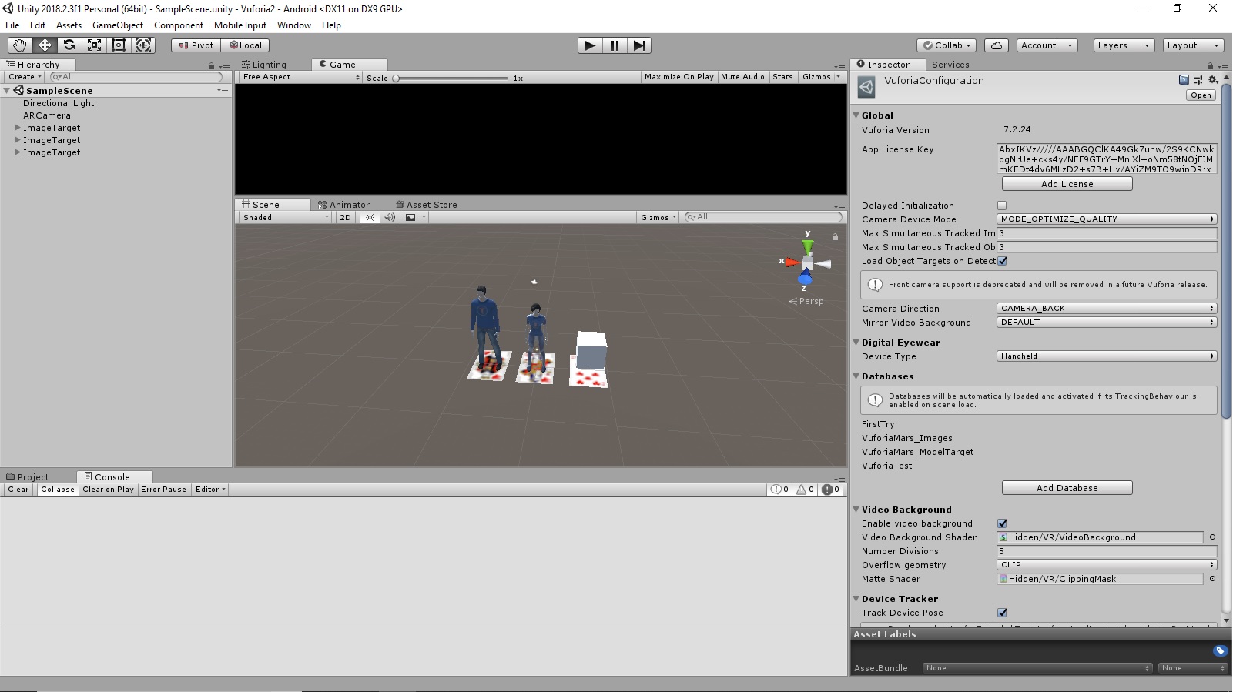Toggle scene lighting icon
The height and width of the screenshot is (692, 1233).
point(370,218)
